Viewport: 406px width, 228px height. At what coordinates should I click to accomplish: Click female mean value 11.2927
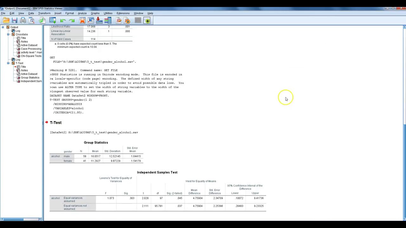point(95,161)
